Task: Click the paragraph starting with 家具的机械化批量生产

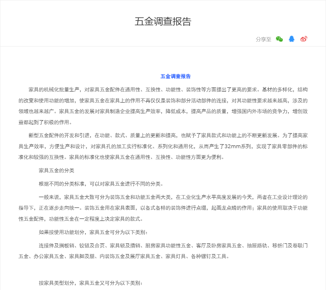Action: pyautogui.click(x=163, y=106)
